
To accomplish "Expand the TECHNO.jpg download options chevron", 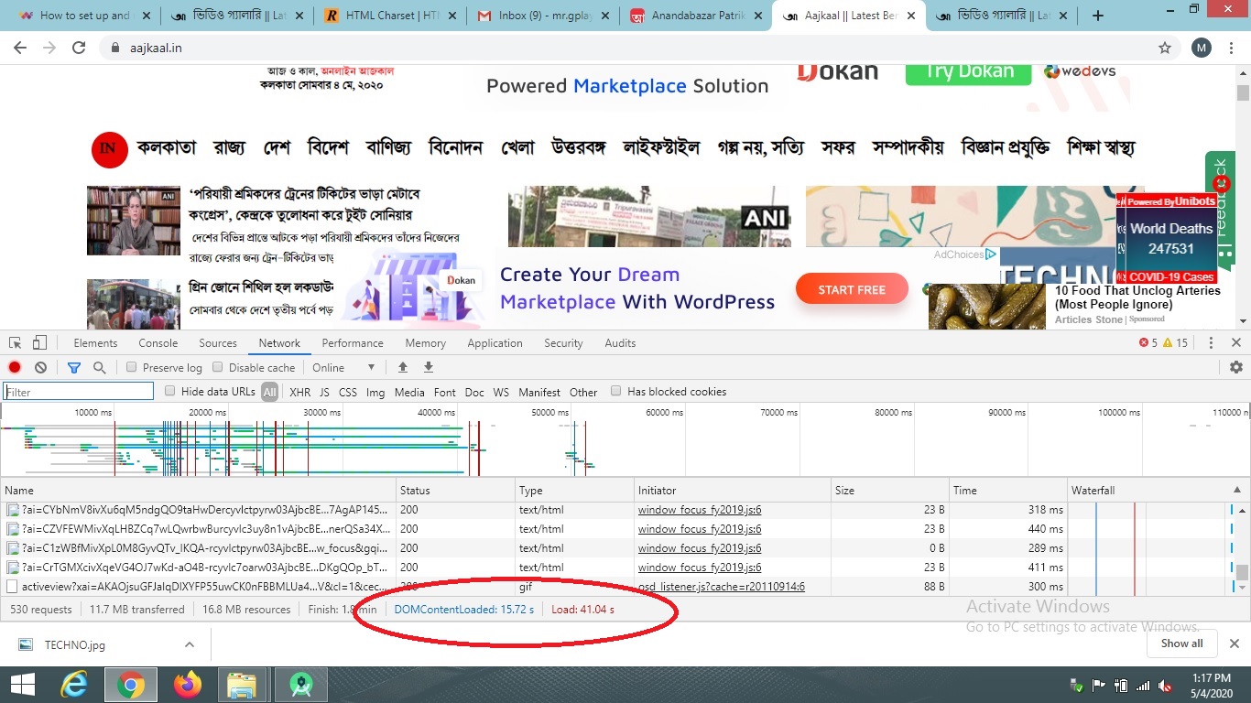I will click(x=190, y=644).
